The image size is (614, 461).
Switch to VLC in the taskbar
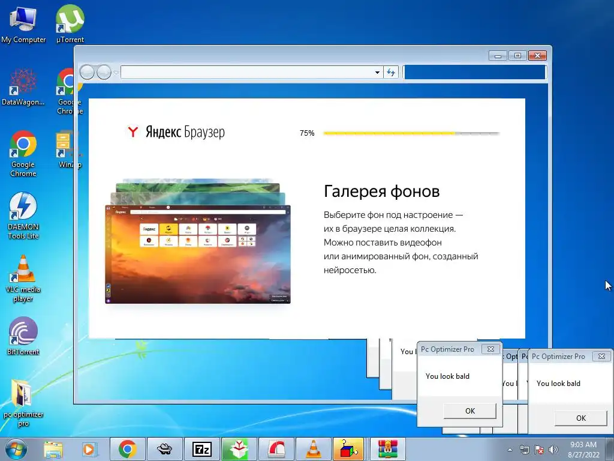[313, 449]
